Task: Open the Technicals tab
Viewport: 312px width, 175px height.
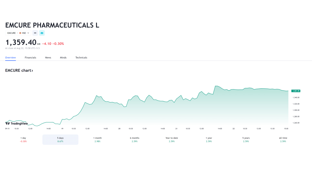Action: tap(81, 58)
